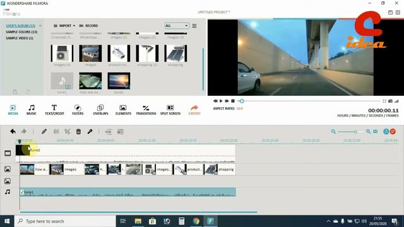Click the scissors Split tool
The height and width of the screenshot is (227, 404).
pyautogui.click(x=56, y=132)
